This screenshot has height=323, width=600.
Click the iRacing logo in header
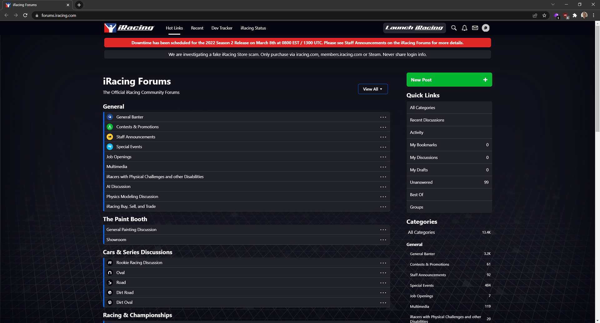click(129, 28)
